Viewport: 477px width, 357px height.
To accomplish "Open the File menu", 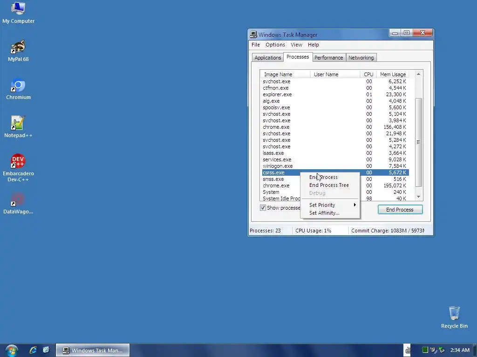I will 256,45.
